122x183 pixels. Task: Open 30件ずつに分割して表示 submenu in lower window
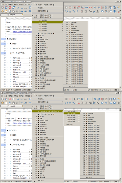click(48, 111)
